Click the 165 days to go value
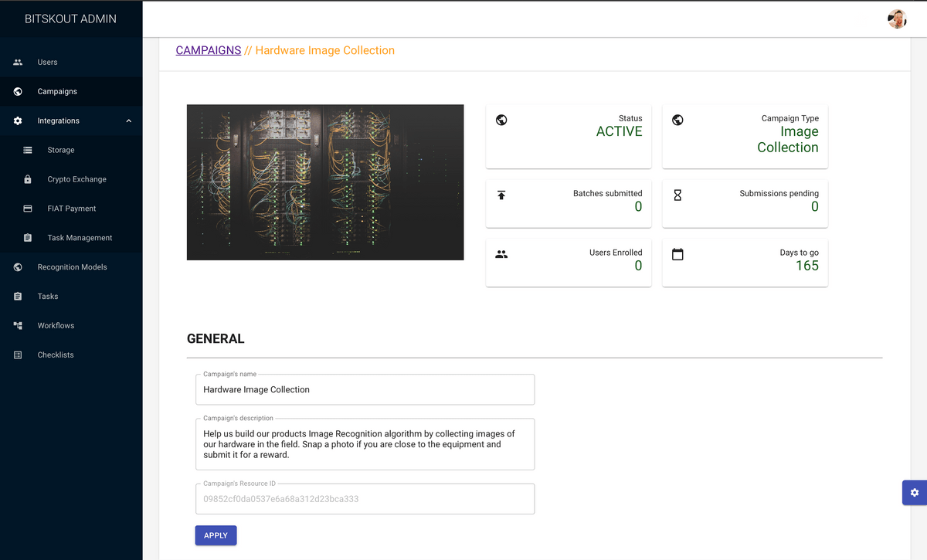 tap(807, 266)
